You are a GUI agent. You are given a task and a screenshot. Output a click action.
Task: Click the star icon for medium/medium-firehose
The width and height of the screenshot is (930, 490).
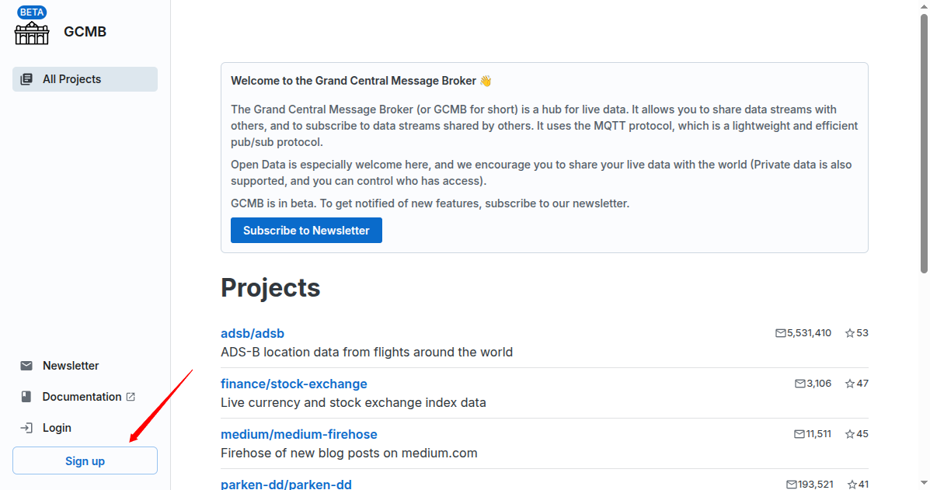point(850,434)
